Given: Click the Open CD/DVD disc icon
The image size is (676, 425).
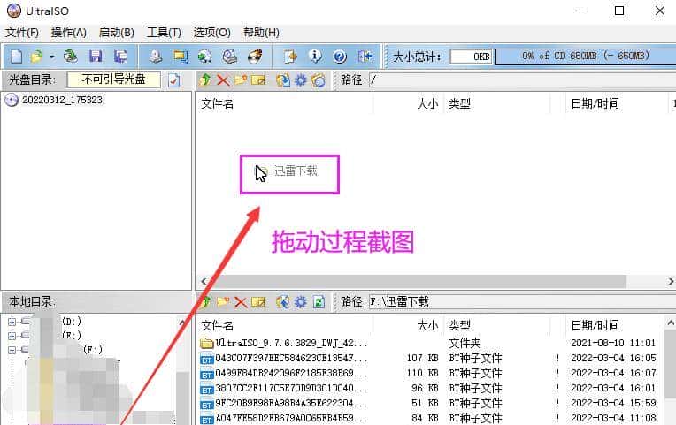Looking at the screenshot, I should point(70,57).
